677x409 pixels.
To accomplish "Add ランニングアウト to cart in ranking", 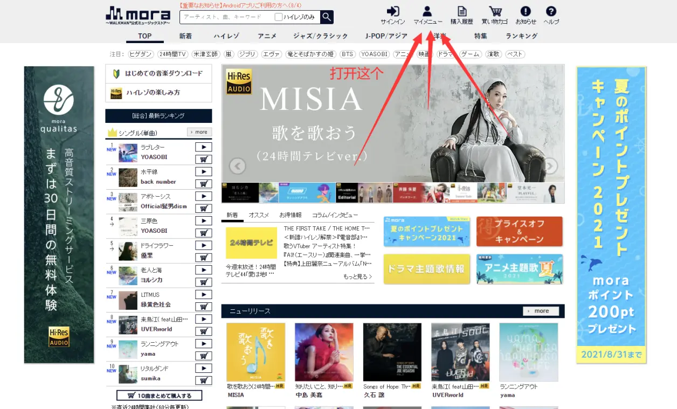I will (203, 356).
